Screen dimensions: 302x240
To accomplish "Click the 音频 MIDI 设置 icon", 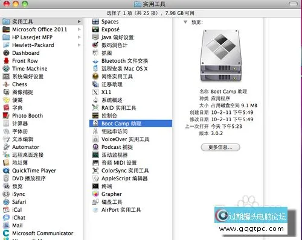I will pos(95,163).
